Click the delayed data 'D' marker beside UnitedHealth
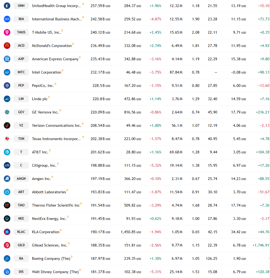The image size is (270, 278). [83, 4]
